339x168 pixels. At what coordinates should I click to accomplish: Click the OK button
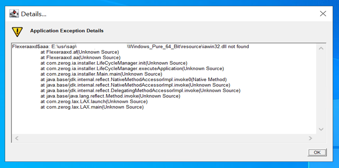tap(317, 152)
